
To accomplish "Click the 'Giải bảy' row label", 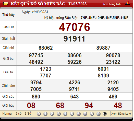I will point(8,106).
